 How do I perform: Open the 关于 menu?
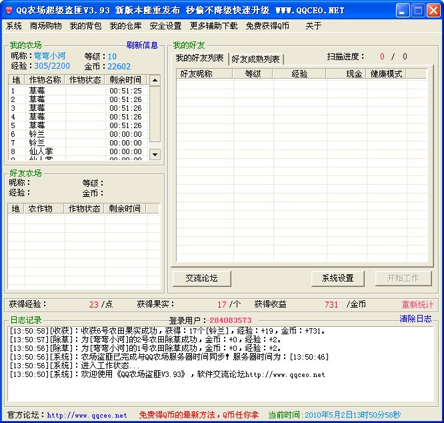coord(313,26)
